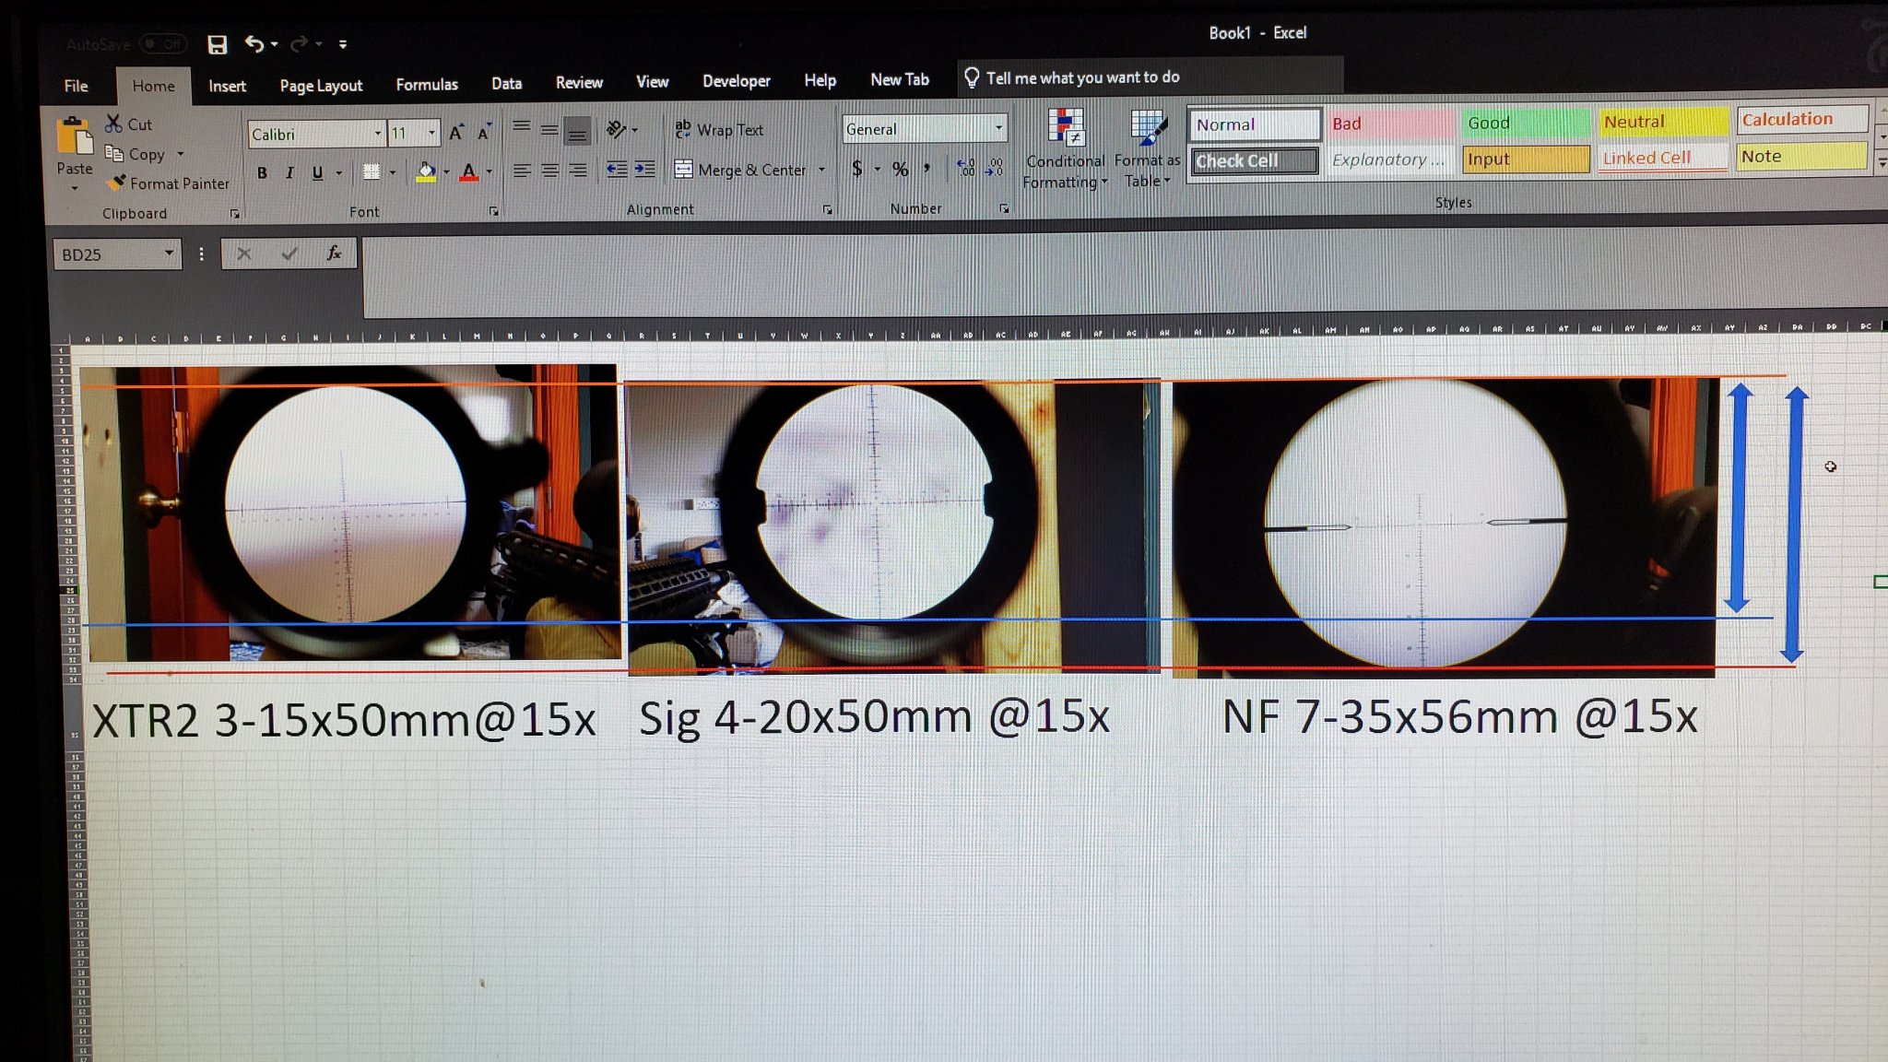The height and width of the screenshot is (1062, 1888).
Task: Switch to the Page Layout tab
Action: tap(321, 86)
